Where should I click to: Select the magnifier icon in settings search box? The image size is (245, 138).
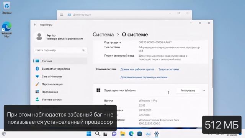click(x=83, y=50)
